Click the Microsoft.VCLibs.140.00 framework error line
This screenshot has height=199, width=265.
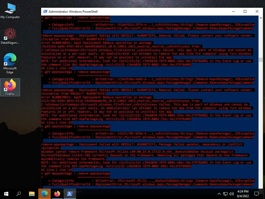pos(137,152)
